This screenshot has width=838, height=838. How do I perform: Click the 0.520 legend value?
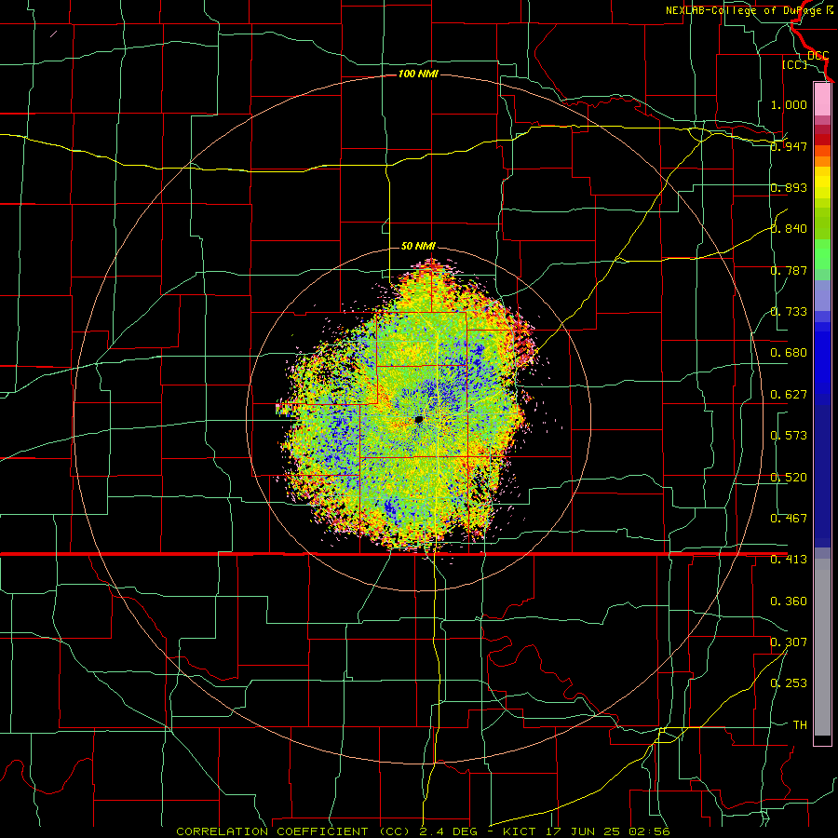point(789,478)
